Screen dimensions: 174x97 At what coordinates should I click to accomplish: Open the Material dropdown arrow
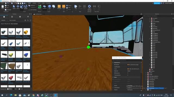pyautogui.click(x=59, y=10)
